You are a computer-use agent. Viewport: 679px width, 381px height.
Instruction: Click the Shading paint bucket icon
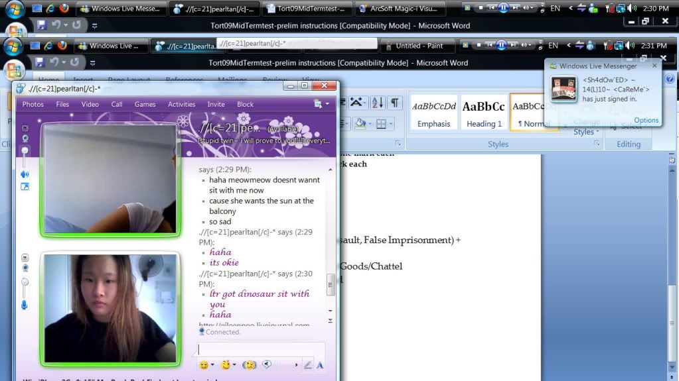coord(360,124)
